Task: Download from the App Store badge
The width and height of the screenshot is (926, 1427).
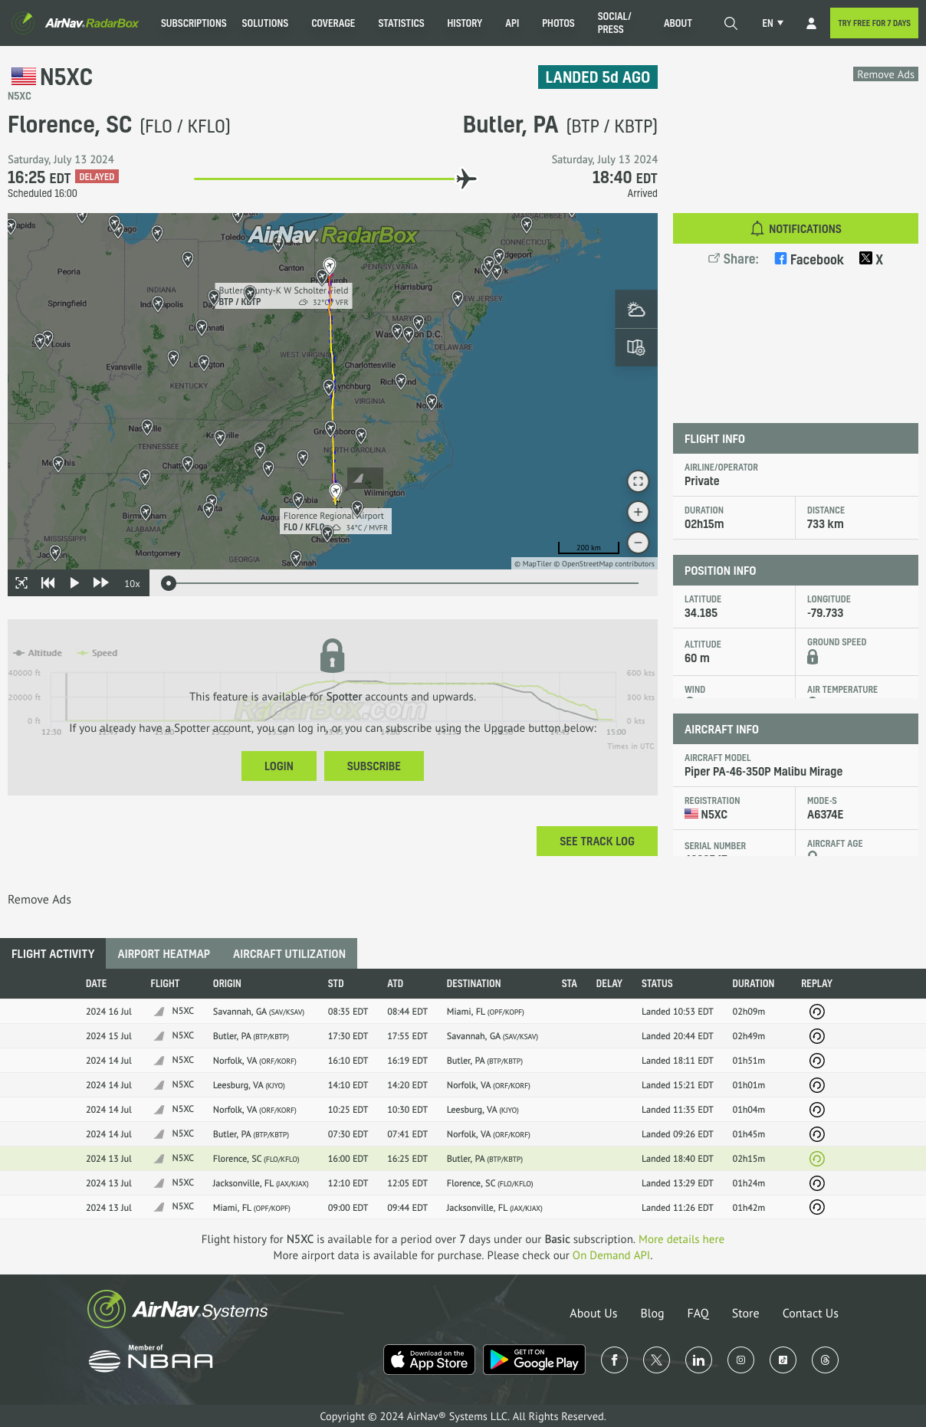Action: 429,1360
